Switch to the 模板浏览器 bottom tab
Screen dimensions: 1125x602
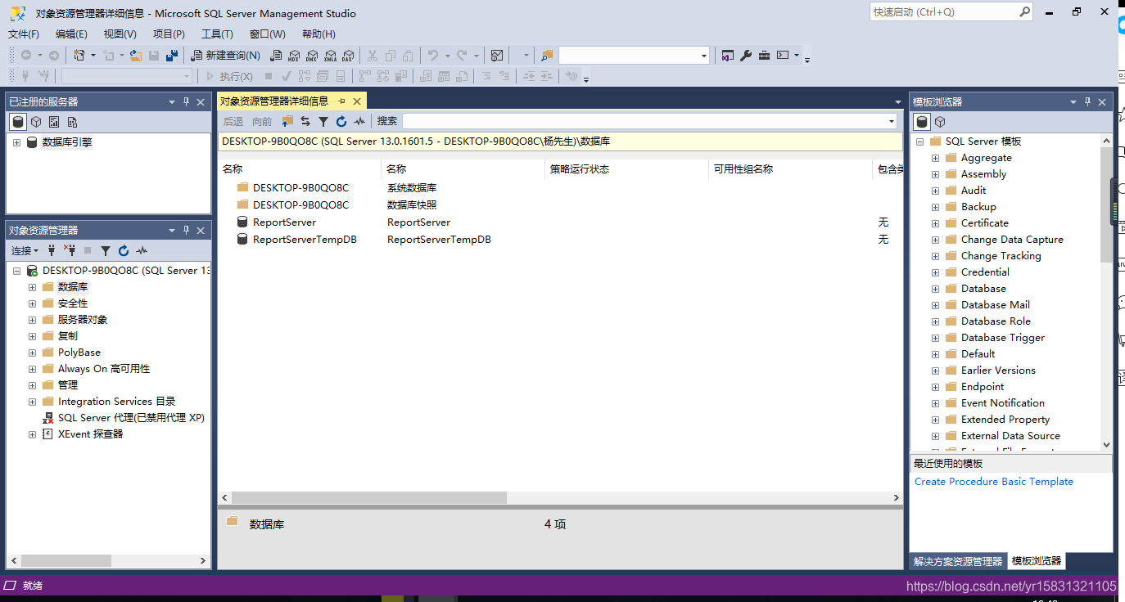(1036, 561)
